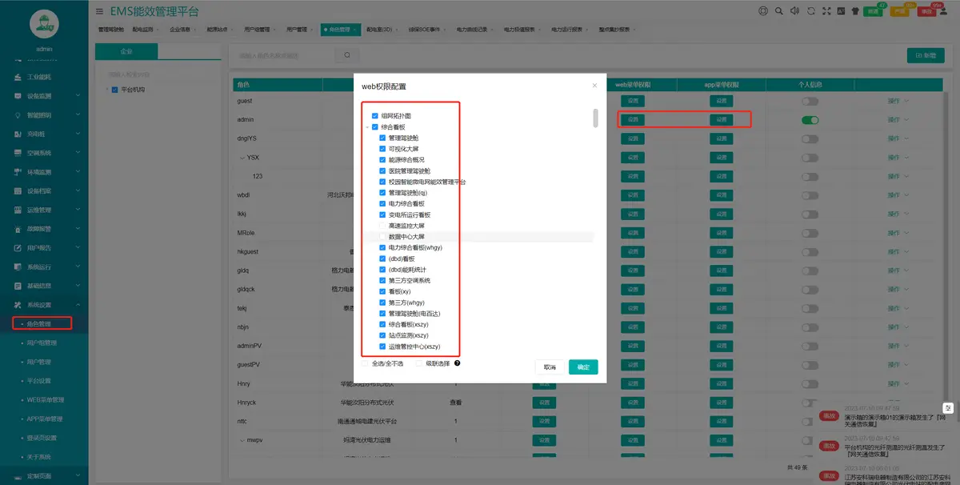Click the 确定 button in the permission dialog
Image resolution: width=960 pixels, height=485 pixels.
coord(583,367)
